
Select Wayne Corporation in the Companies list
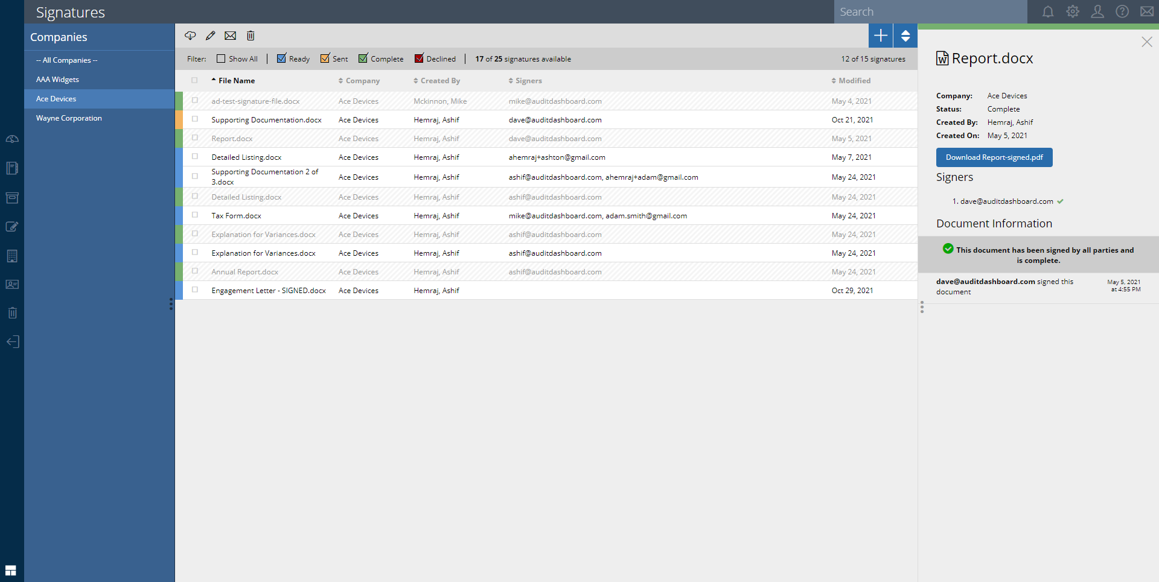[x=68, y=118]
